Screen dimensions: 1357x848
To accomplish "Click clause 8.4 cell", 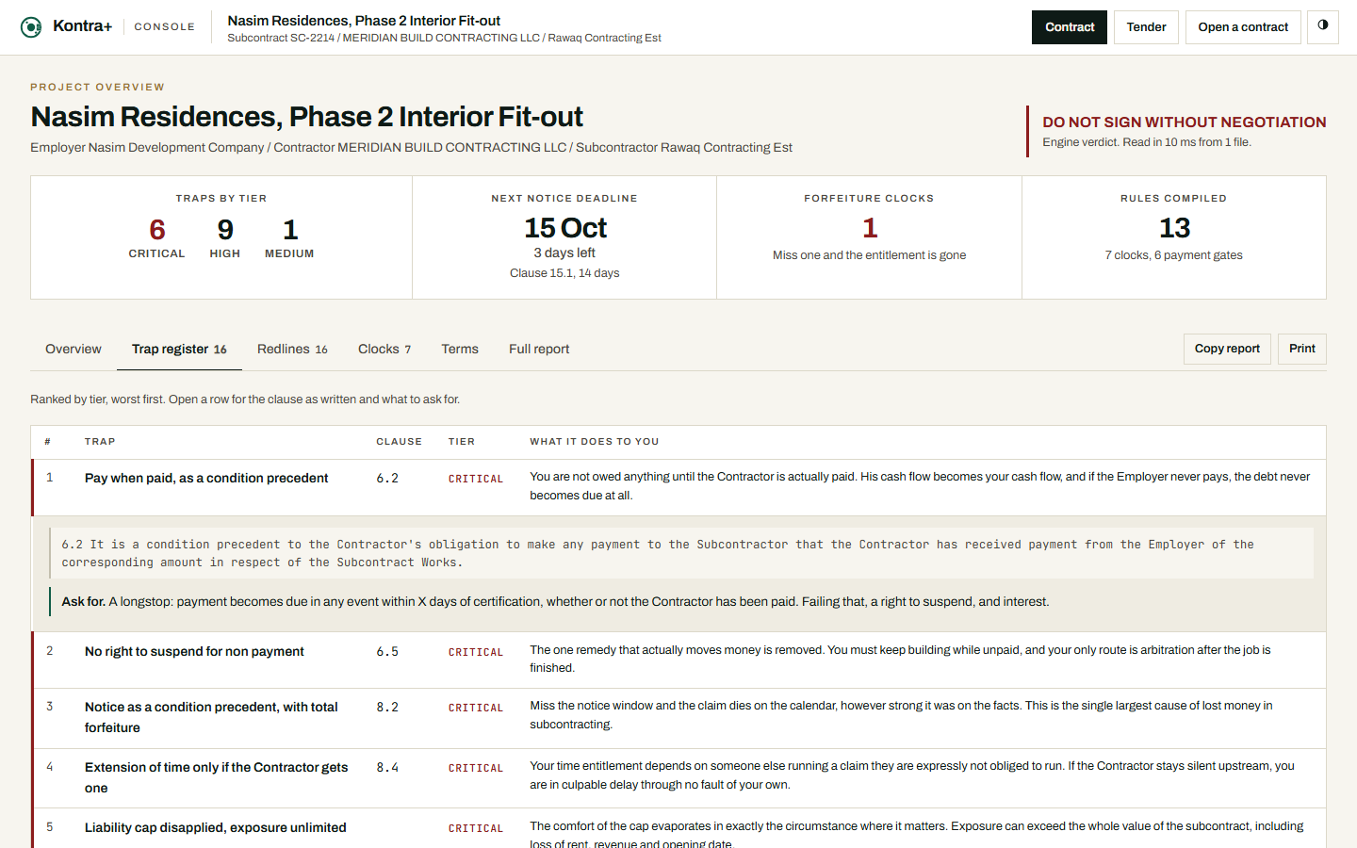I will click(387, 767).
